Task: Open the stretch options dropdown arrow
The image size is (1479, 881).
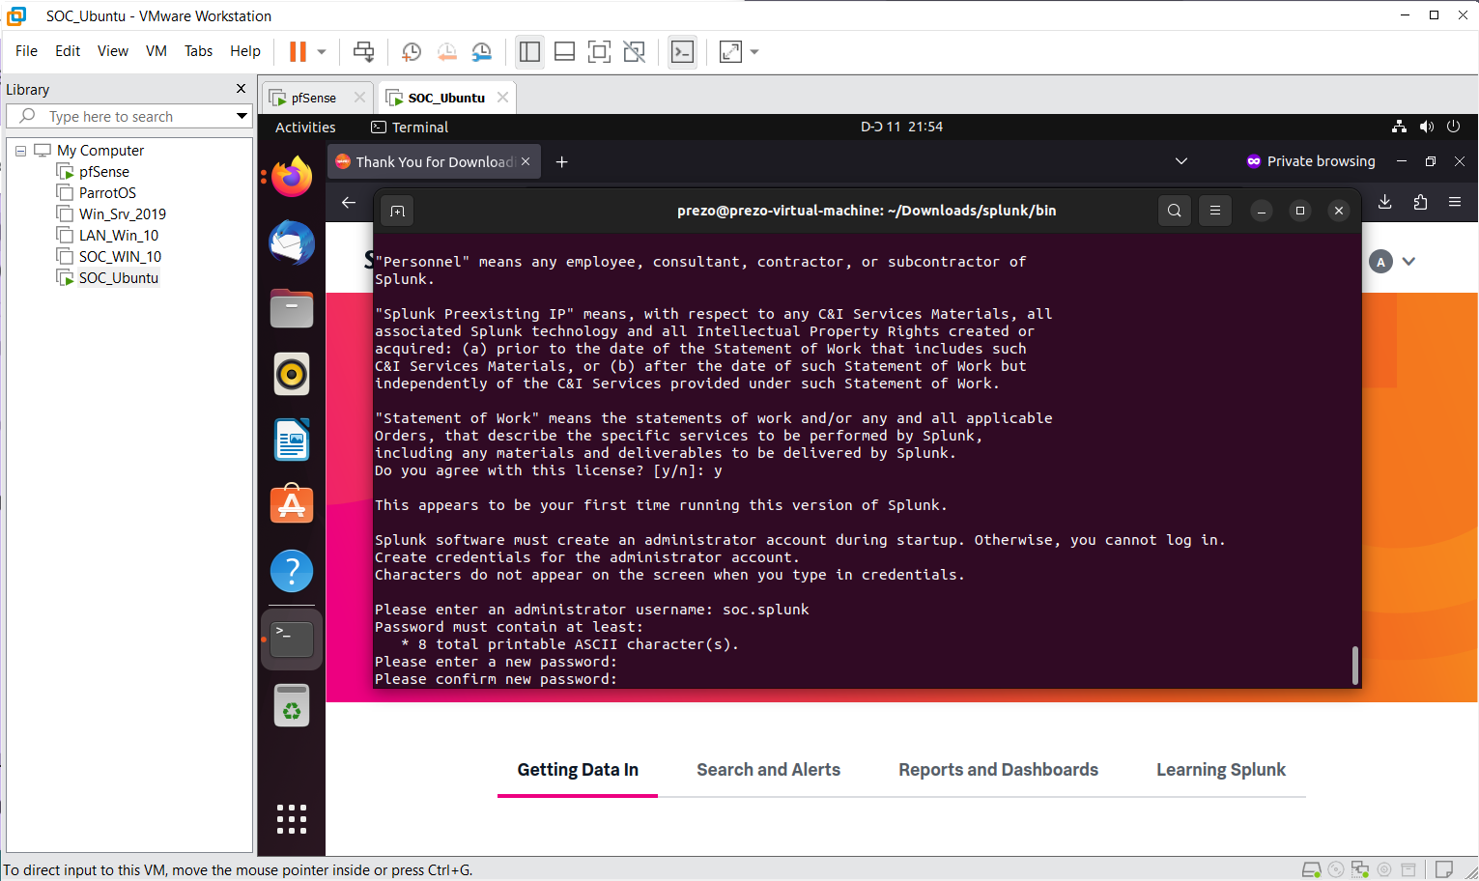Action: 754,52
